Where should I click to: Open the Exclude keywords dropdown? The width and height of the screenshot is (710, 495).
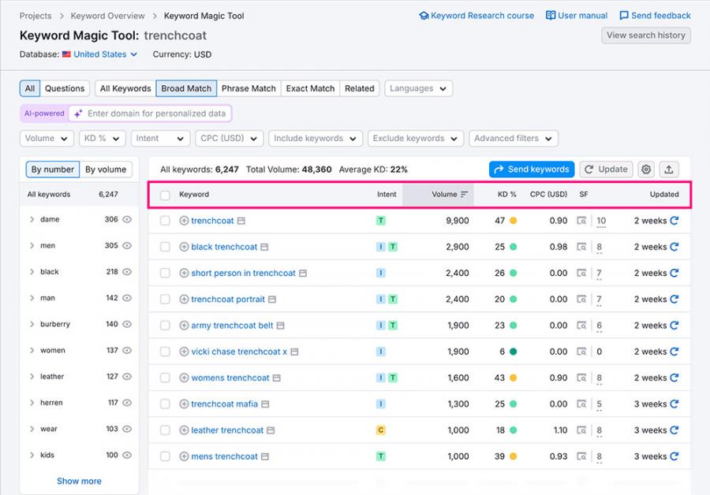(x=416, y=139)
